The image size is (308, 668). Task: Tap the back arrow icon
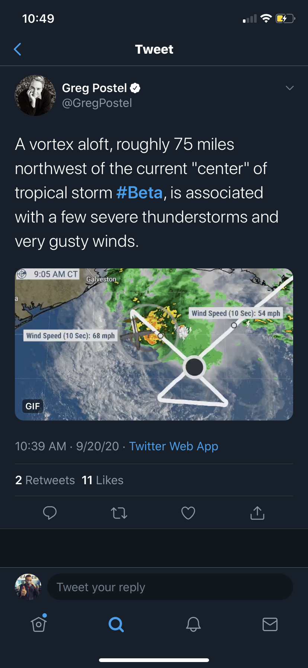coord(17,49)
